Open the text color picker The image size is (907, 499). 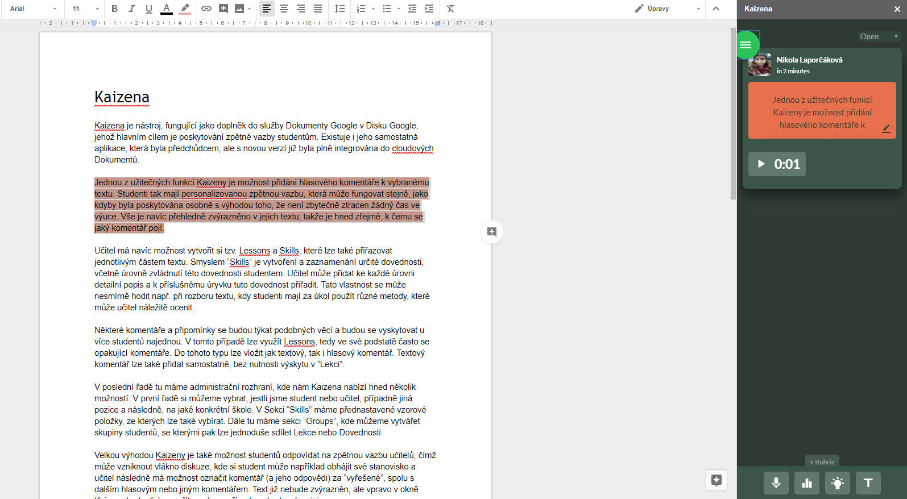pos(167,9)
